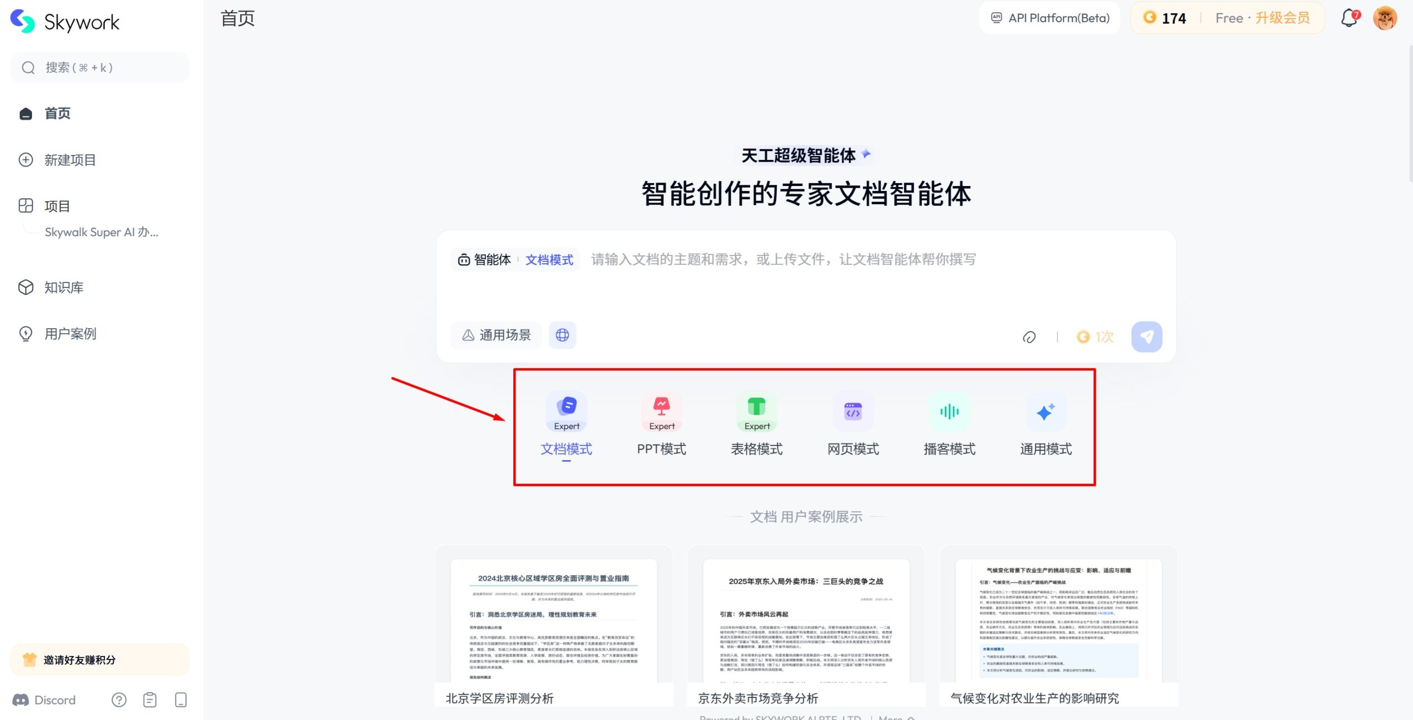Click the clipboard notes icon

click(150, 700)
